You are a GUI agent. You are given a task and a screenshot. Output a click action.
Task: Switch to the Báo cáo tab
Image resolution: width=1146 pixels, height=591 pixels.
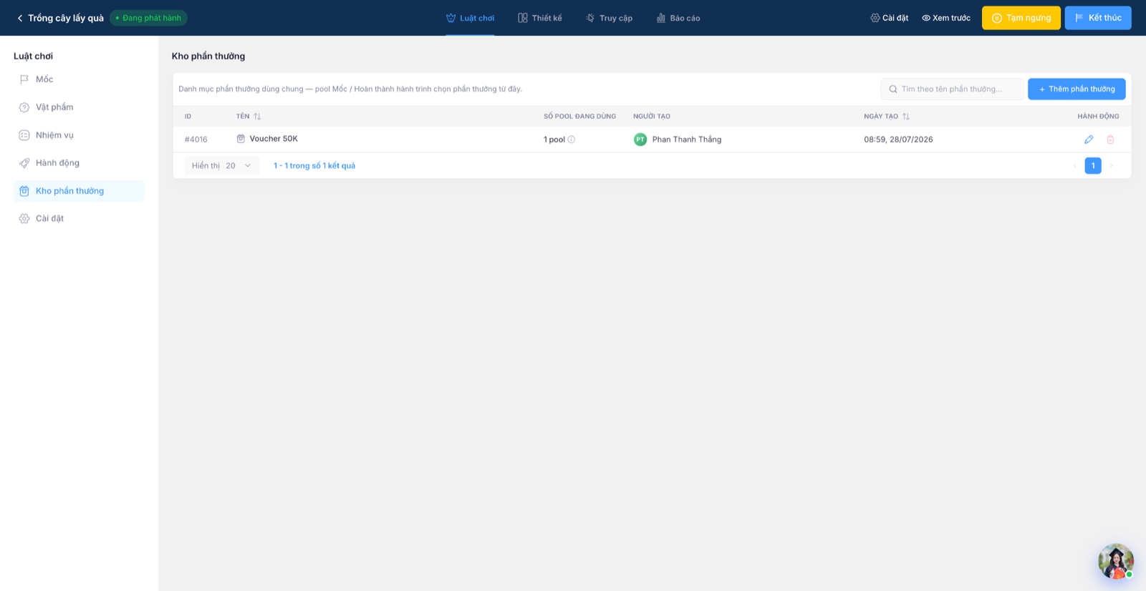pyautogui.click(x=678, y=18)
